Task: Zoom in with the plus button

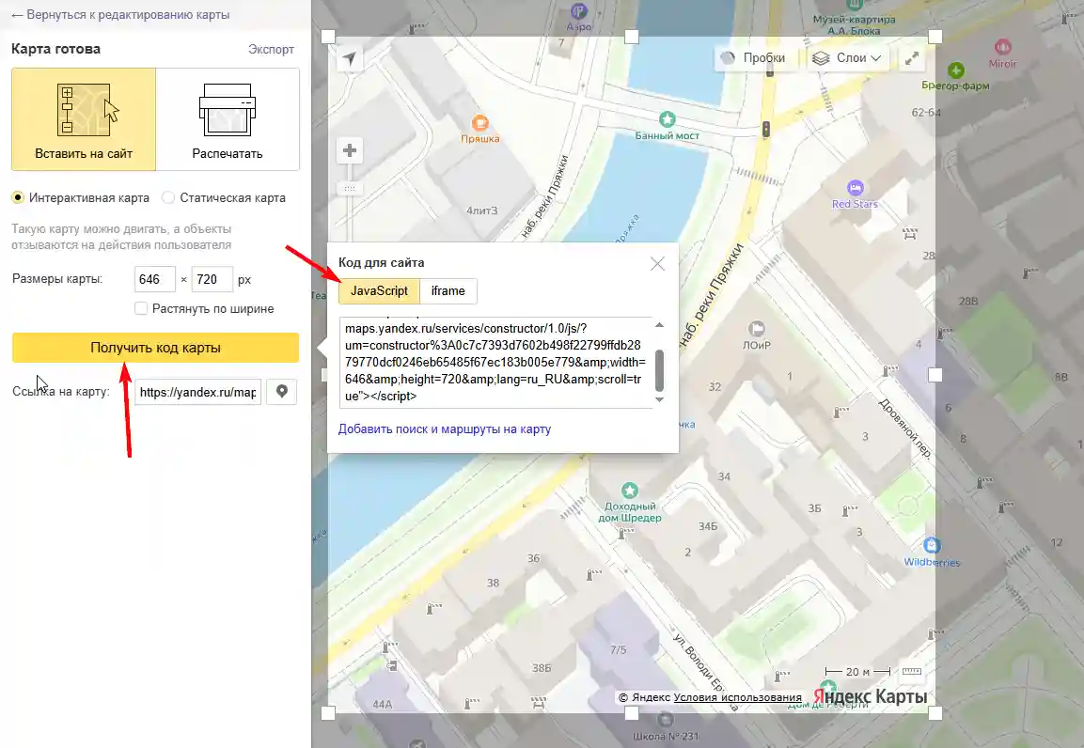Action: 350,151
